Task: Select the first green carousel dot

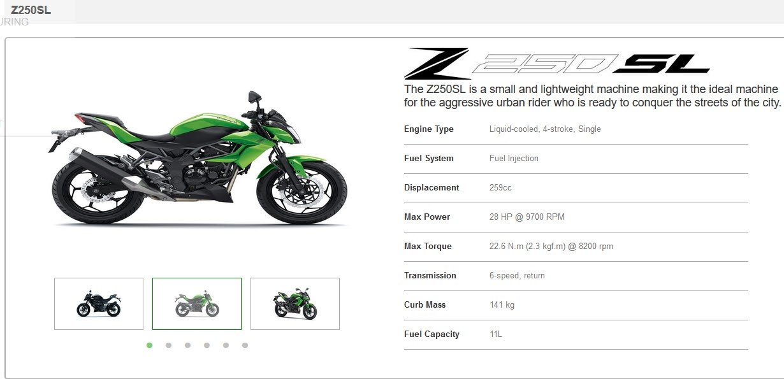Action: coord(150,345)
